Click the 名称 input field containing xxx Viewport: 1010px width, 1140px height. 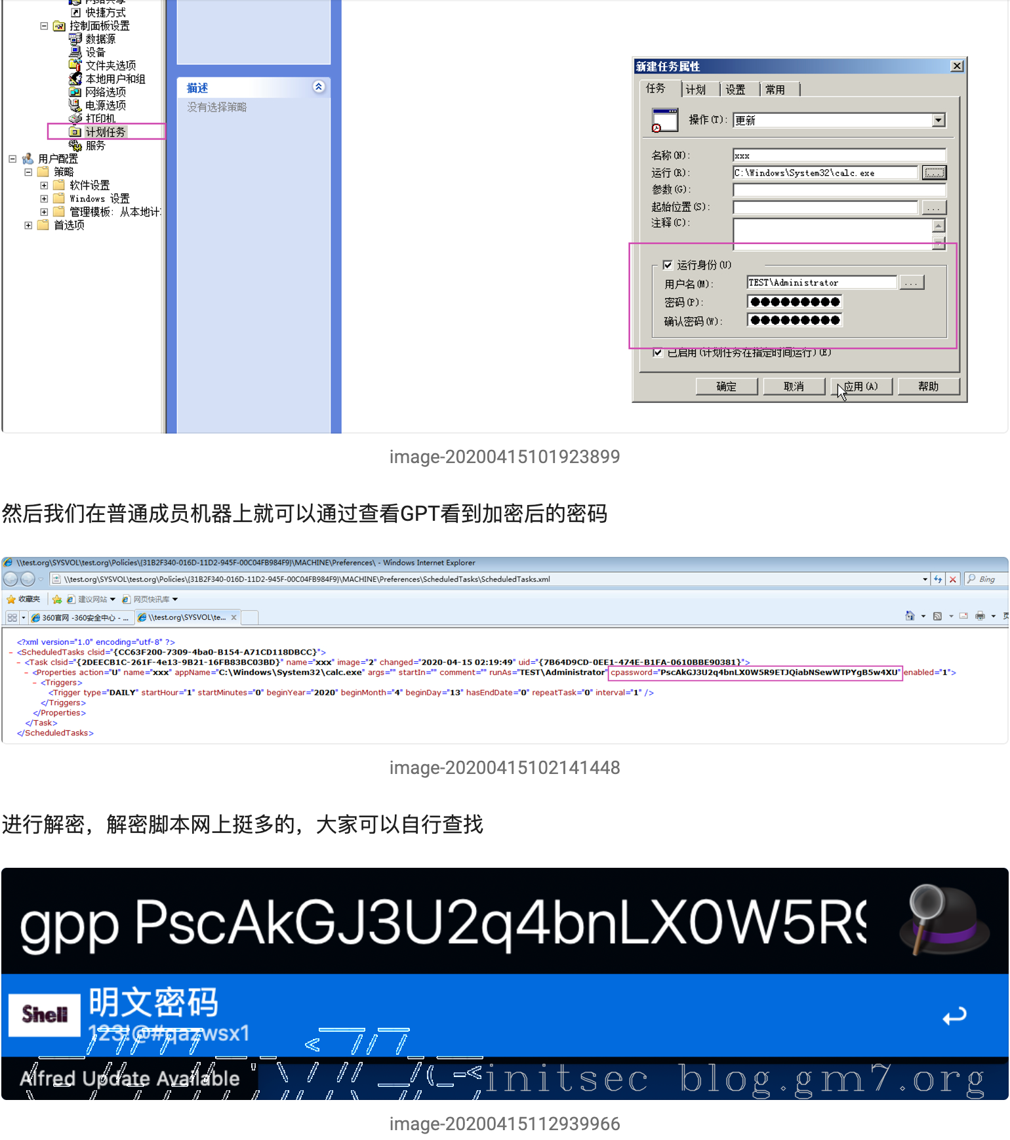(839, 155)
